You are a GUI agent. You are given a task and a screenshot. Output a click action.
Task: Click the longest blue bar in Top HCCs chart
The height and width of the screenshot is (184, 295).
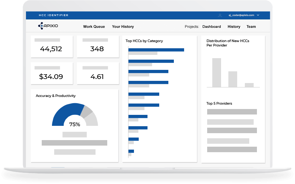click(156, 50)
